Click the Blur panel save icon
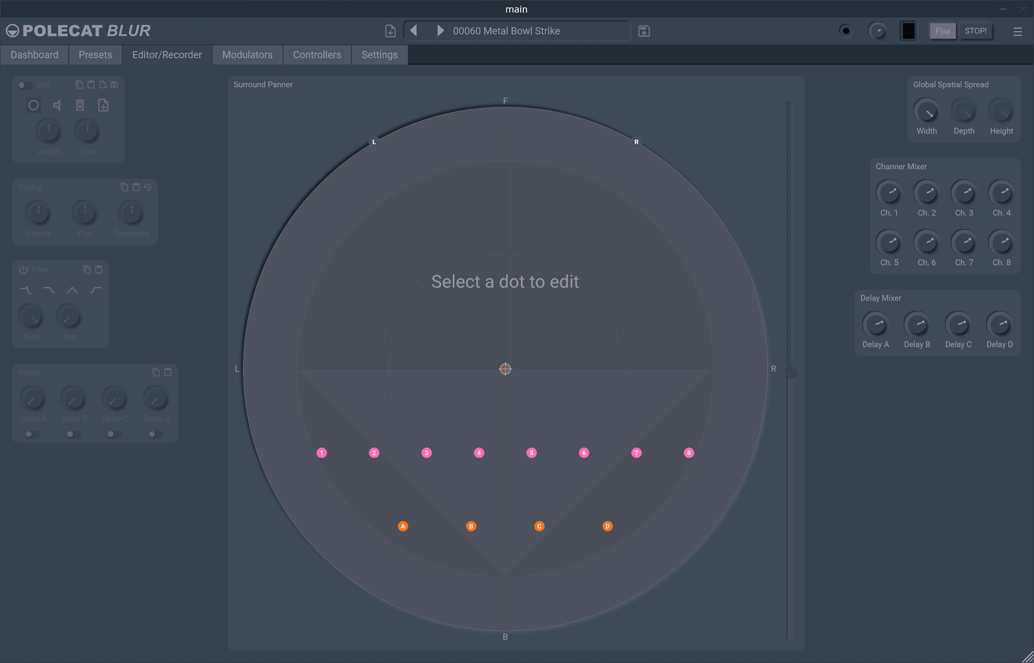The height and width of the screenshot is (663, 1034). pyautogui.click(x=114, y=84)
